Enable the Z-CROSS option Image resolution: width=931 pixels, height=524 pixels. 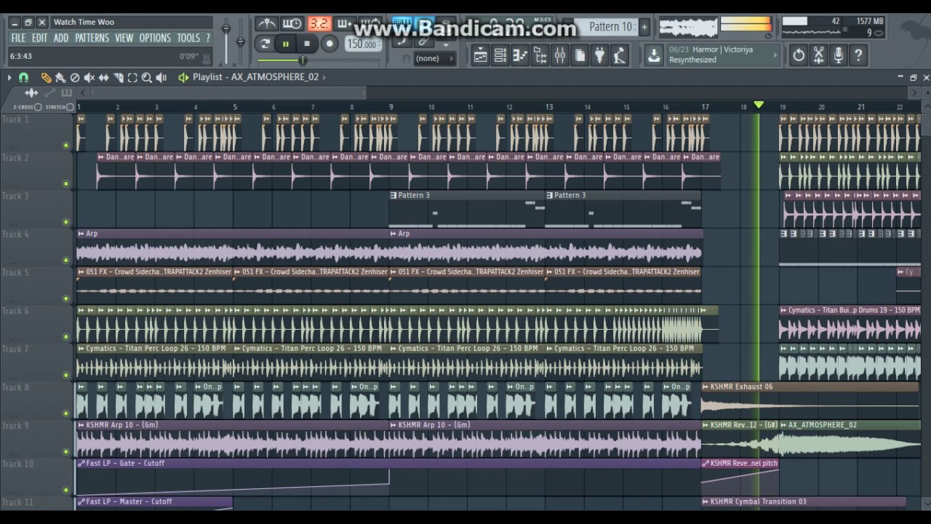[x=38, y=107]
